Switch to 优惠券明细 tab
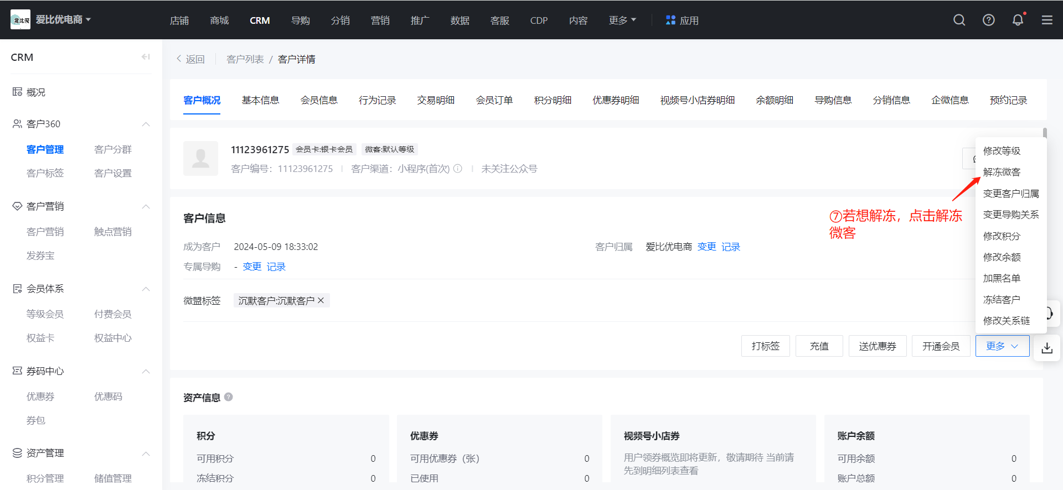The width and height of the screenshot is (1063, 490). [x=616, y=100]
